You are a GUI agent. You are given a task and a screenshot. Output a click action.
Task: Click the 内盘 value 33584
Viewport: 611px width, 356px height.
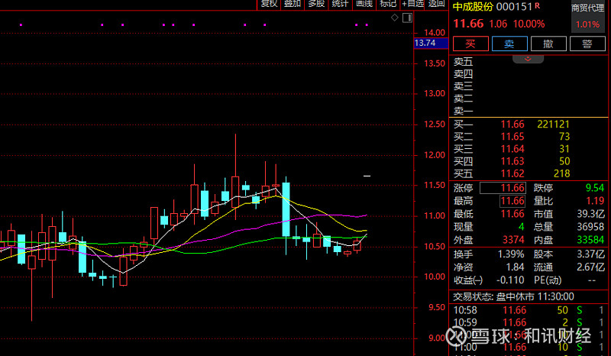590,240
